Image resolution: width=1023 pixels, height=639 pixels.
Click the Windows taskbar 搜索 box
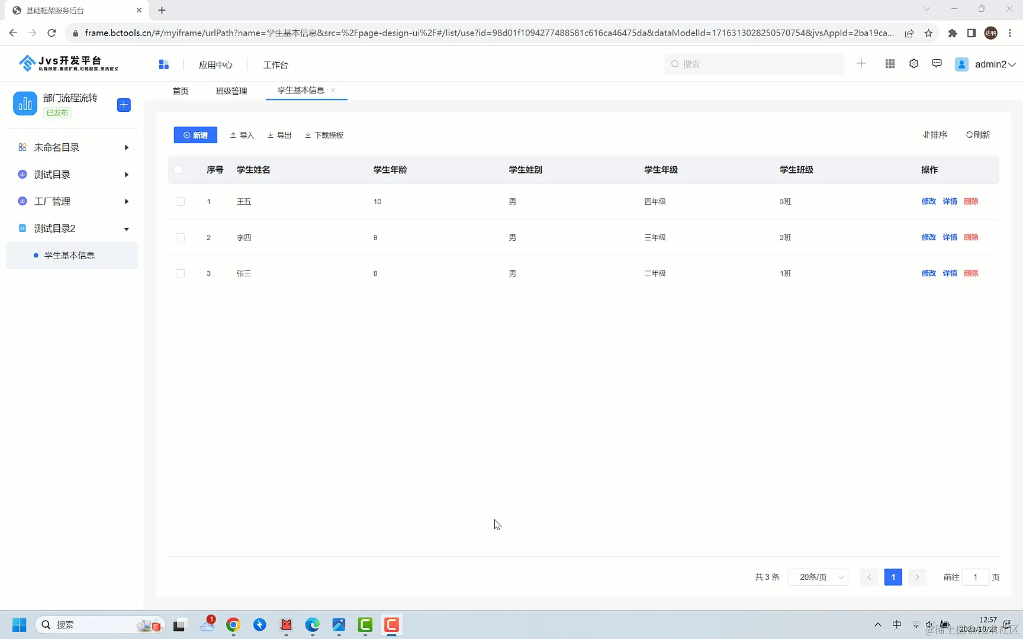click(99, 625)
